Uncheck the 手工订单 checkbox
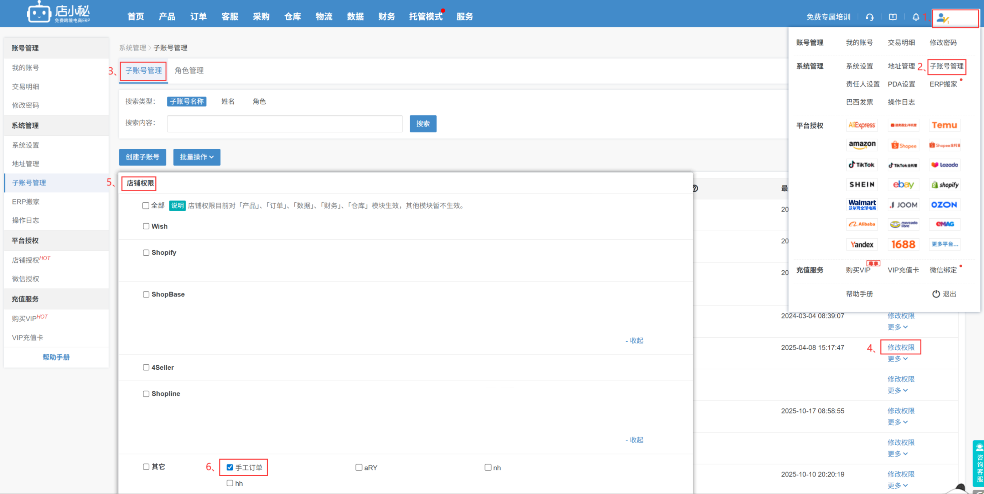The image size is (984, 494). (x=229, y=467)
